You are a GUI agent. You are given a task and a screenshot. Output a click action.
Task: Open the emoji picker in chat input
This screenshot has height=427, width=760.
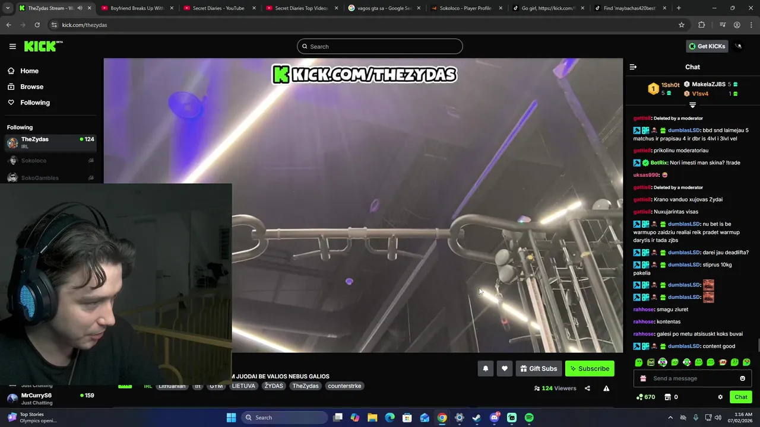click(x=742, y=378)
